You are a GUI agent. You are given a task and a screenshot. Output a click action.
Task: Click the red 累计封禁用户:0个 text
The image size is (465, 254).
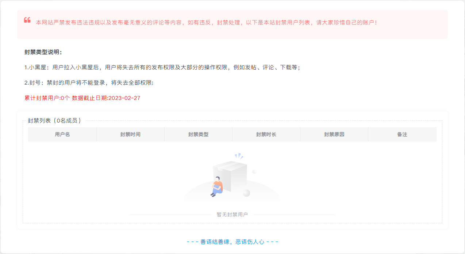pyautogui.click(x=47, y=98)
